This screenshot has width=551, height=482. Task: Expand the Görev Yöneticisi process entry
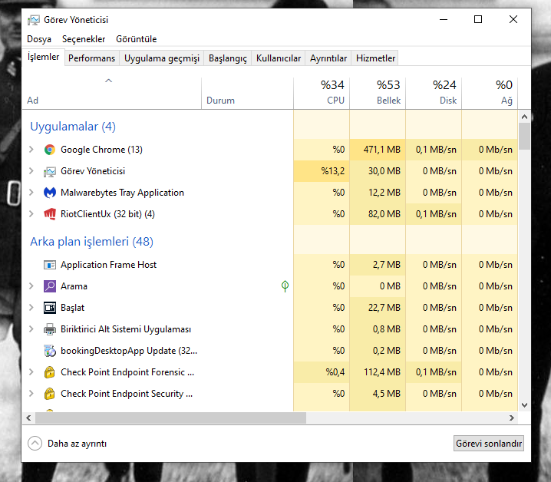point(31,171)
